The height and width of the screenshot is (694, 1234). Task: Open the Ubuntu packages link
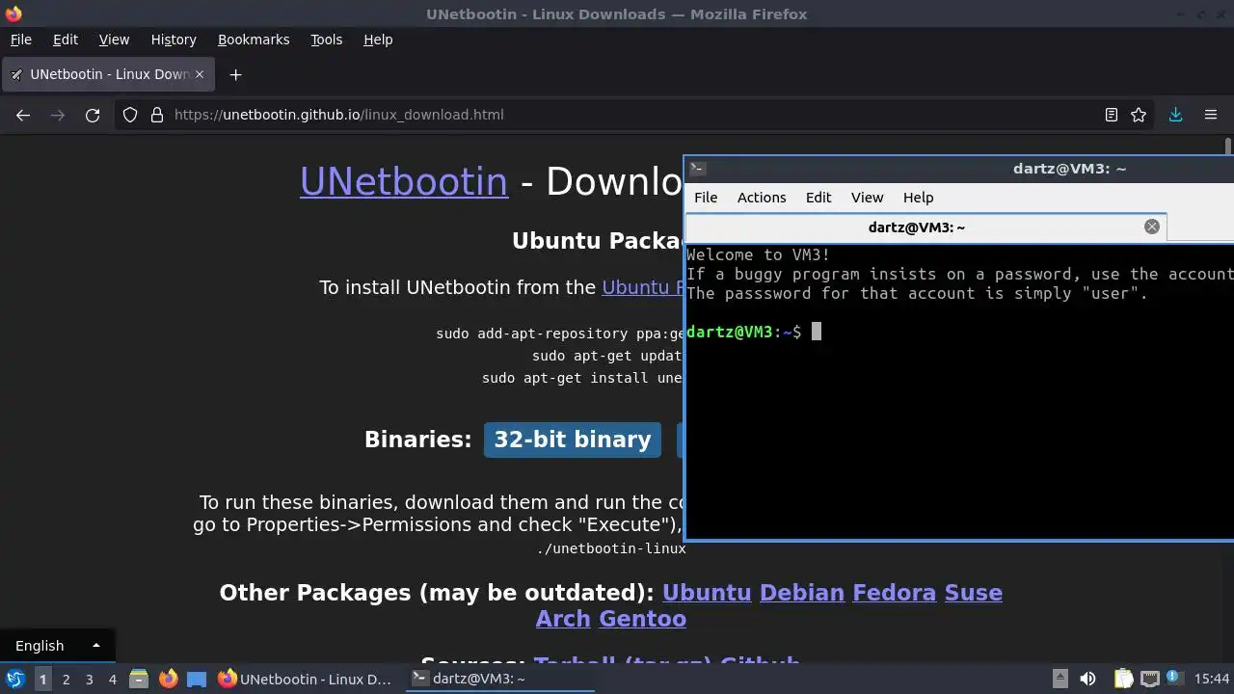[x=707, y=593]
